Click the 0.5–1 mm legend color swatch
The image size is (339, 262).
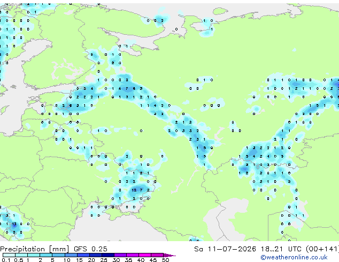tap(21, 255)
